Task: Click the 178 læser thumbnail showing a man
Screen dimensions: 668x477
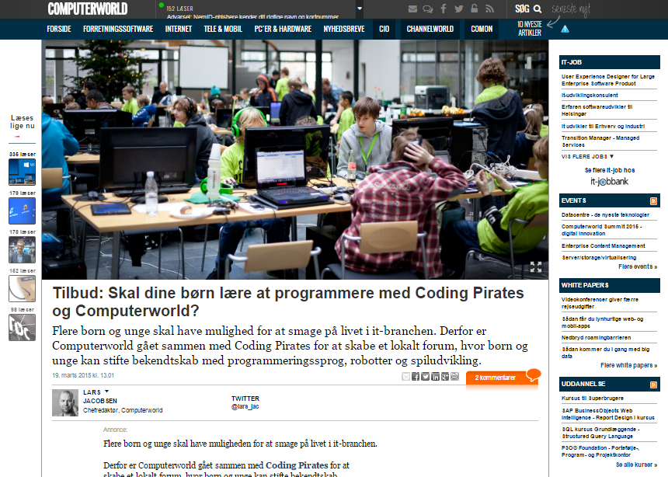Action: [x=23, y=249]
